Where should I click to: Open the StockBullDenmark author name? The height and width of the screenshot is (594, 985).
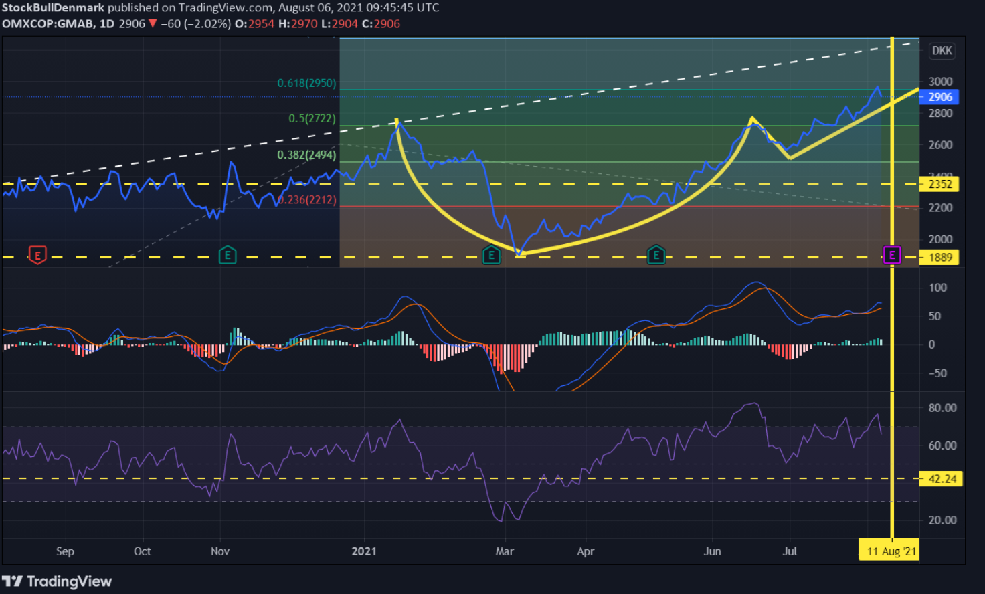(x=54, y=8)
